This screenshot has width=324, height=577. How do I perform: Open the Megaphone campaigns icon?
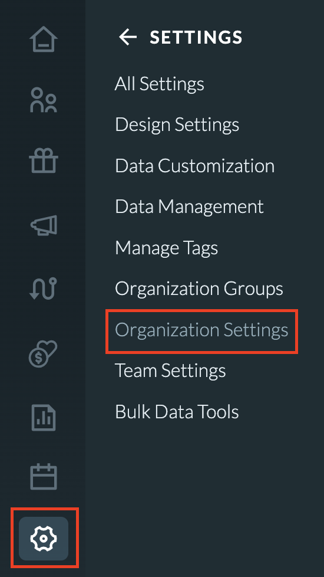[x=44, y=225]
